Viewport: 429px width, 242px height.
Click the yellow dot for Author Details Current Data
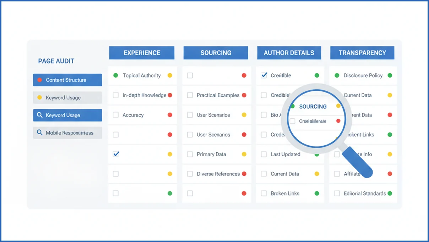pos(317,174)
